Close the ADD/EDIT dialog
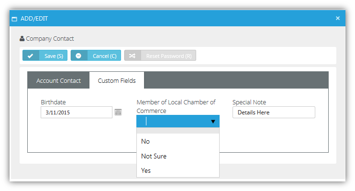 pyautogui.click(x=338, y=18)
